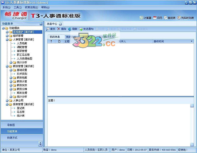Click the 薪资计算 folder icon
Screen dimensions: 197x153
coord(14,82)
